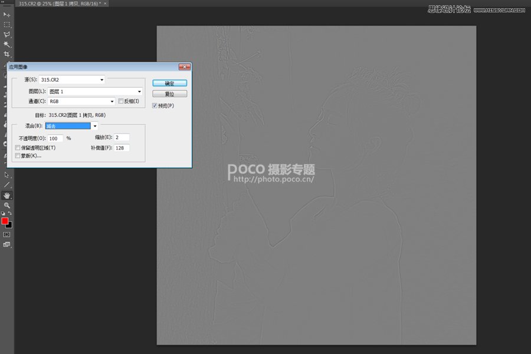Click the 补偿值(F) offset field
The width and height of the screenshot is (531, 354).
click(122, 148)
